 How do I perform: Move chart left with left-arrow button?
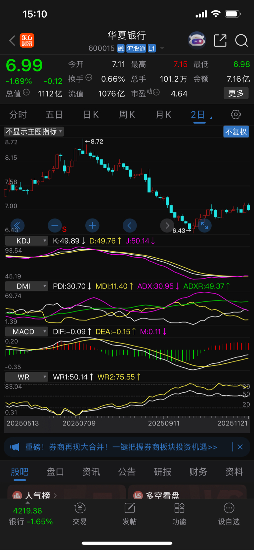(x=130, y=226)
